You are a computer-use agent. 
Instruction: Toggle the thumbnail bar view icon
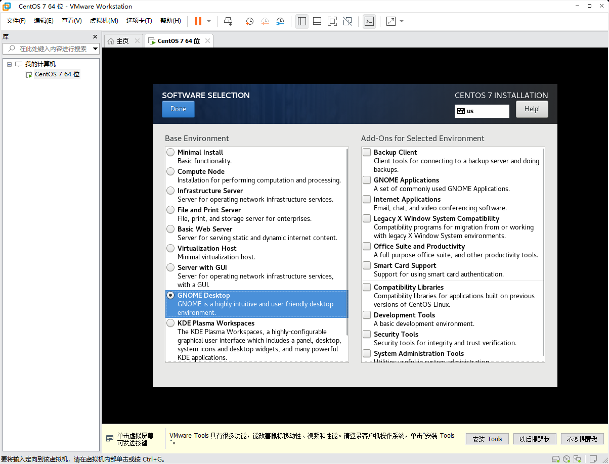[x=317, y=21]
